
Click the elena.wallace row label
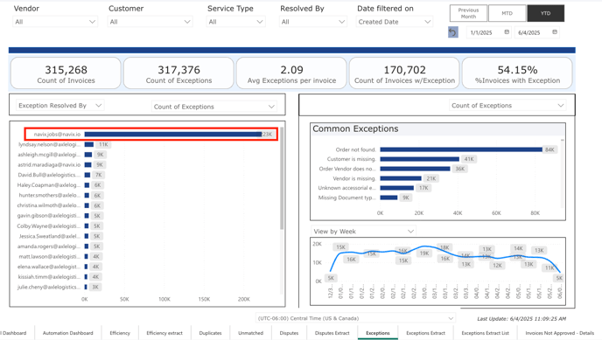click(49, 267)
